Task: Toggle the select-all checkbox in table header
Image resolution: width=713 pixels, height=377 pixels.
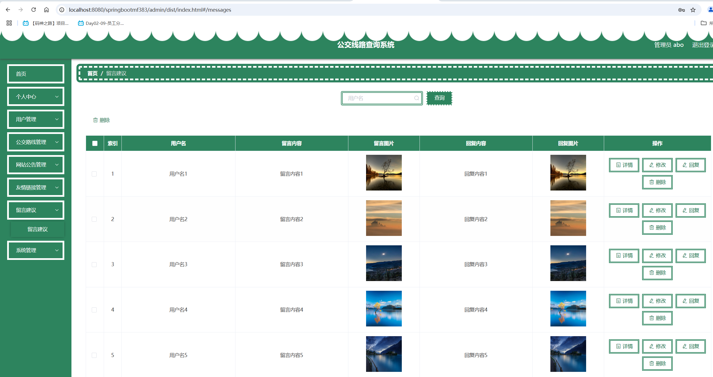Action: pyautogui.click(x=95, y=143)
